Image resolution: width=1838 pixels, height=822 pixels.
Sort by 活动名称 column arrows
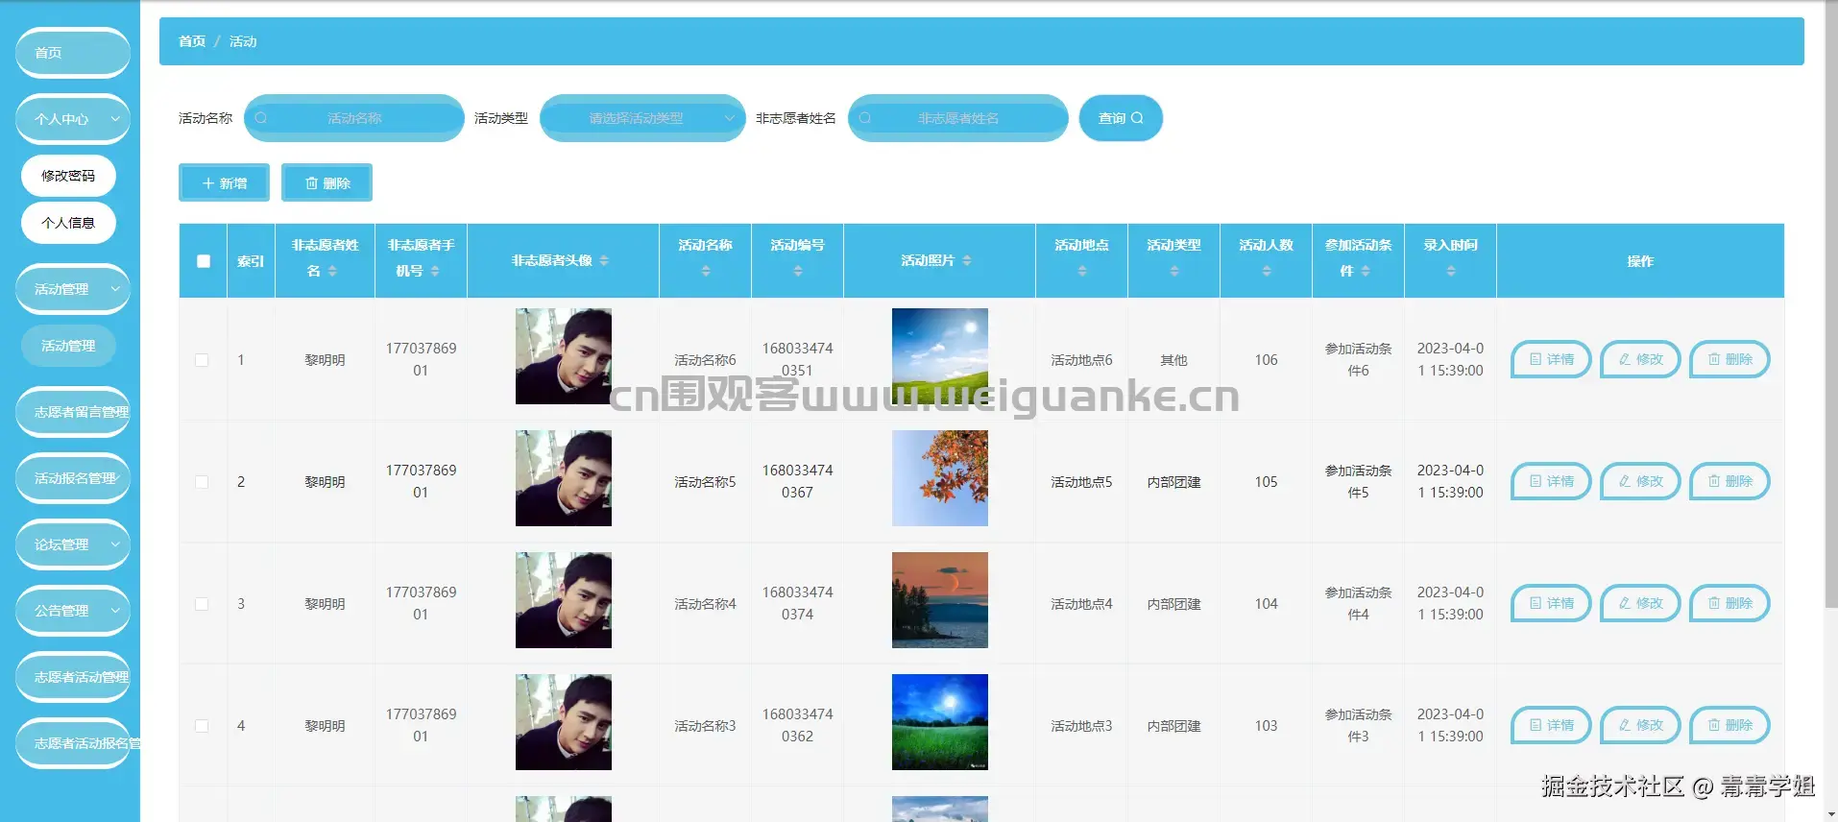point(706,272)
